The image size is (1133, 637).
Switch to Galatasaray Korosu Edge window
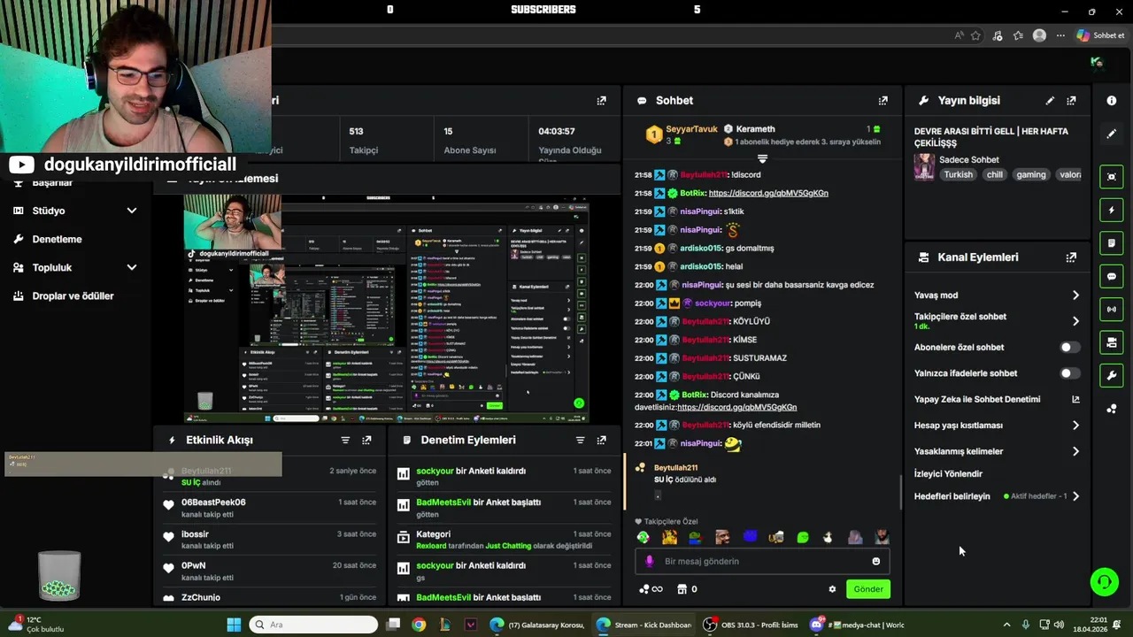click(x=537, y=625)
